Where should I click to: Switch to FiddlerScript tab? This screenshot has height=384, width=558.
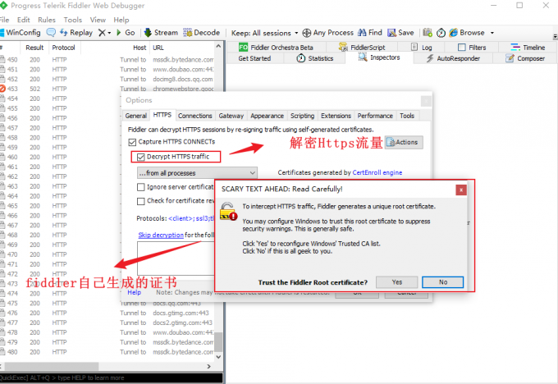(362, 48)
